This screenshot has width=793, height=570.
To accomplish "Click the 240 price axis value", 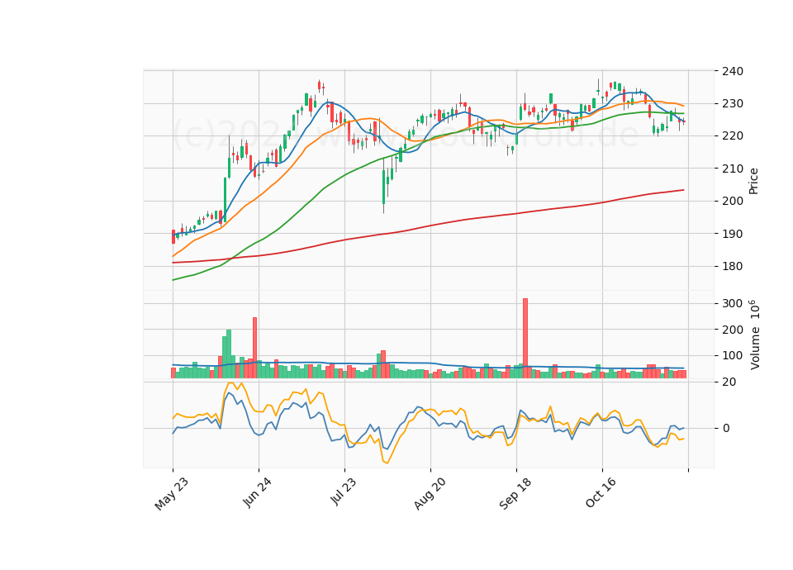I will tap(733, 71).
